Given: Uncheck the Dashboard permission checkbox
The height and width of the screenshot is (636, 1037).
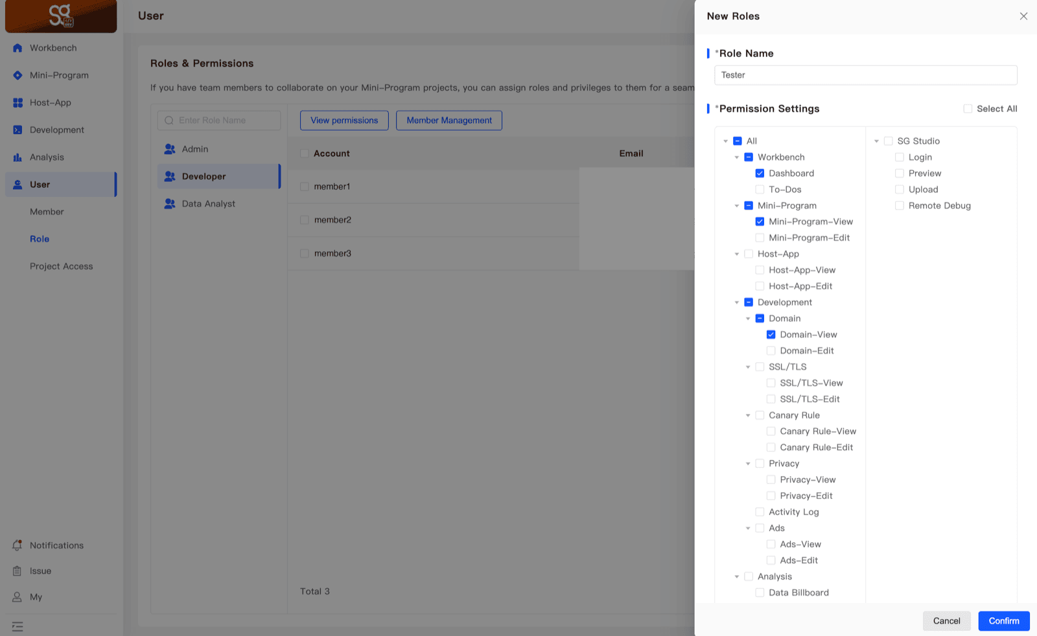Looking at the screenshot, I should [x=760, y=174].
